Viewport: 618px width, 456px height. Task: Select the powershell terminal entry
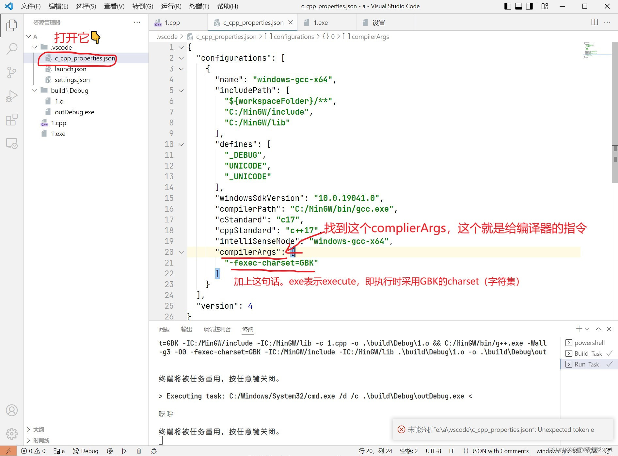[589, 343]
